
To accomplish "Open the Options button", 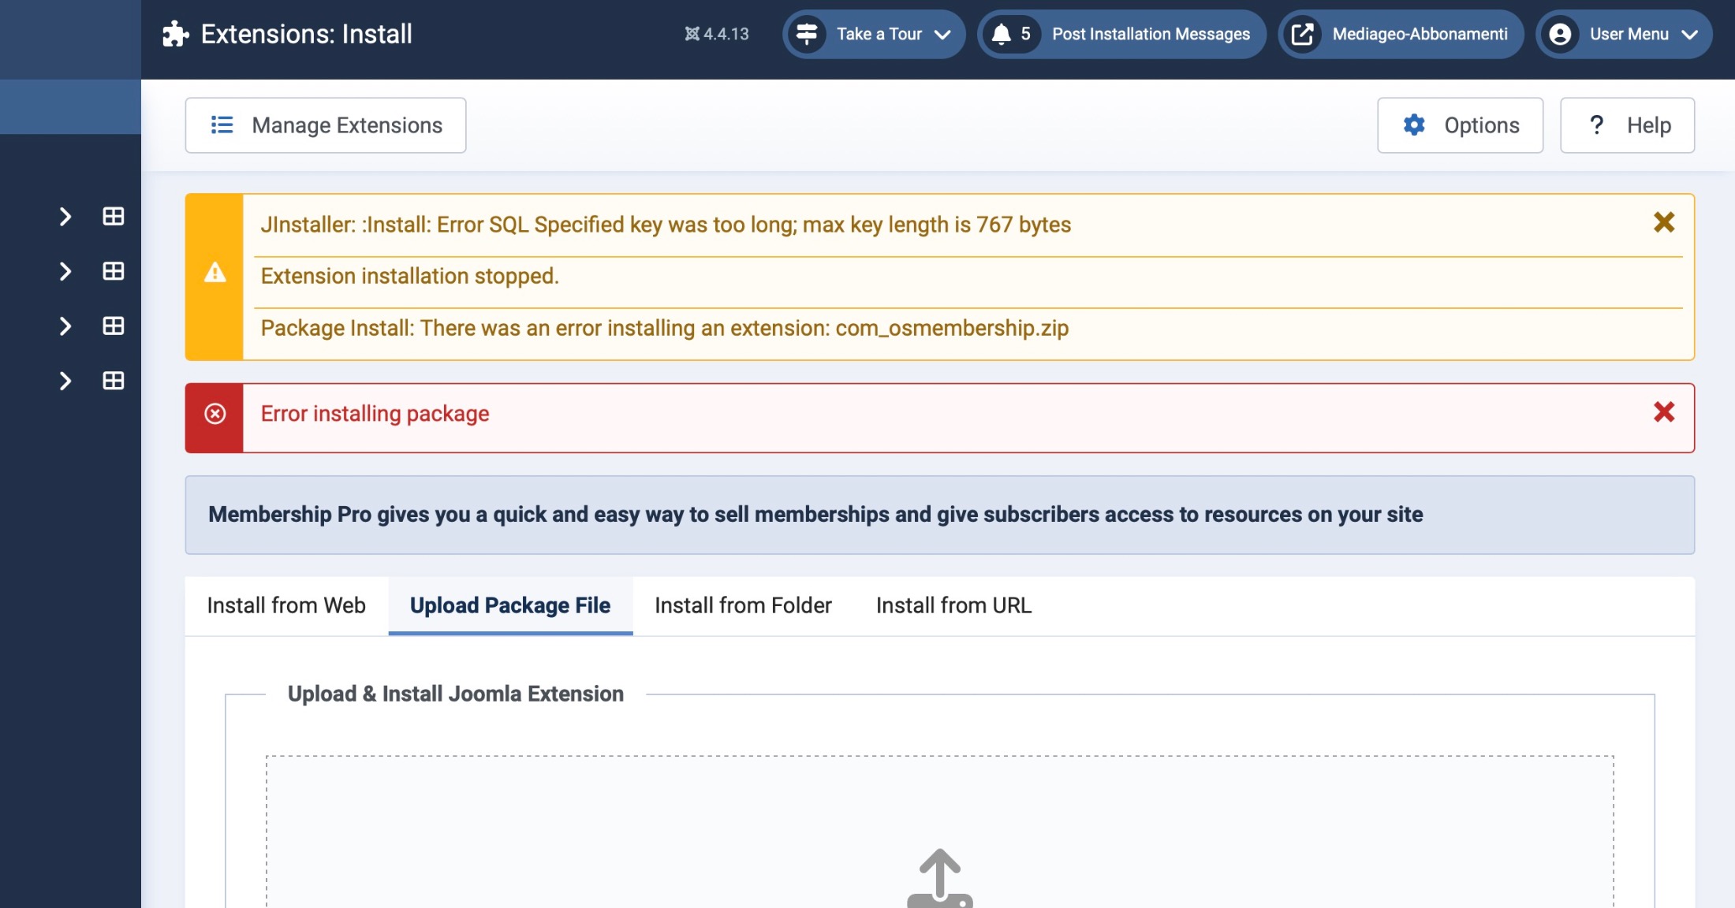I will 1460,125.
